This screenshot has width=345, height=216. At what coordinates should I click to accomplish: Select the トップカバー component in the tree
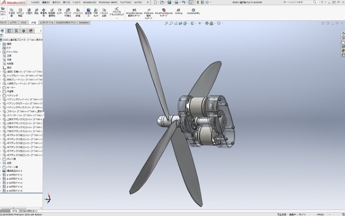click(x=22, y=76)
